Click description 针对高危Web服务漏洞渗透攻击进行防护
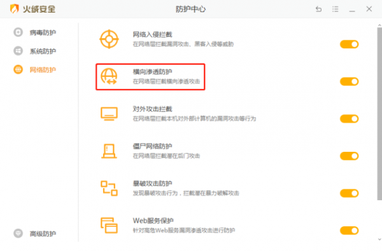This screenshot has width=382, height=251. [184, 230]
